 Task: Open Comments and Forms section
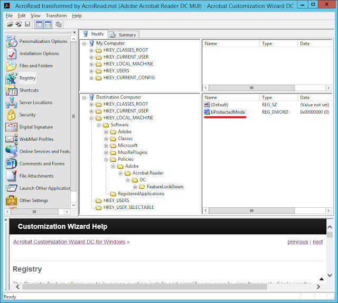pos(42,164)
